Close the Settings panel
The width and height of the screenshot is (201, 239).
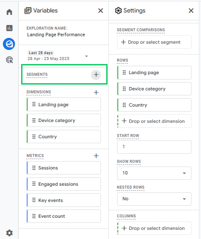click(x=191, y=11)
